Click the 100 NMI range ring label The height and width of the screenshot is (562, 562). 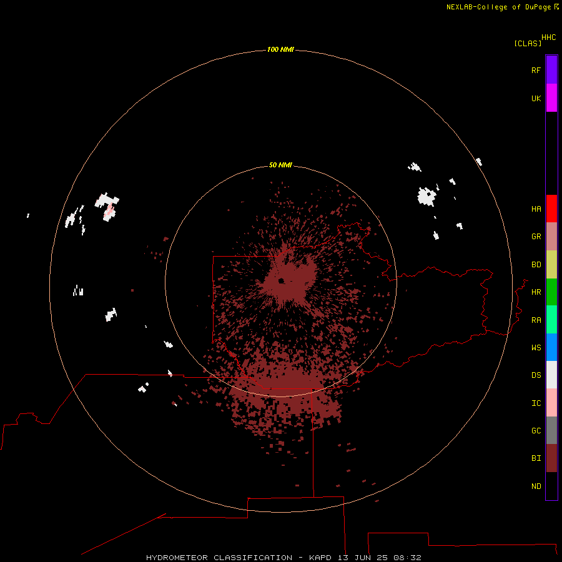point(280,49)
